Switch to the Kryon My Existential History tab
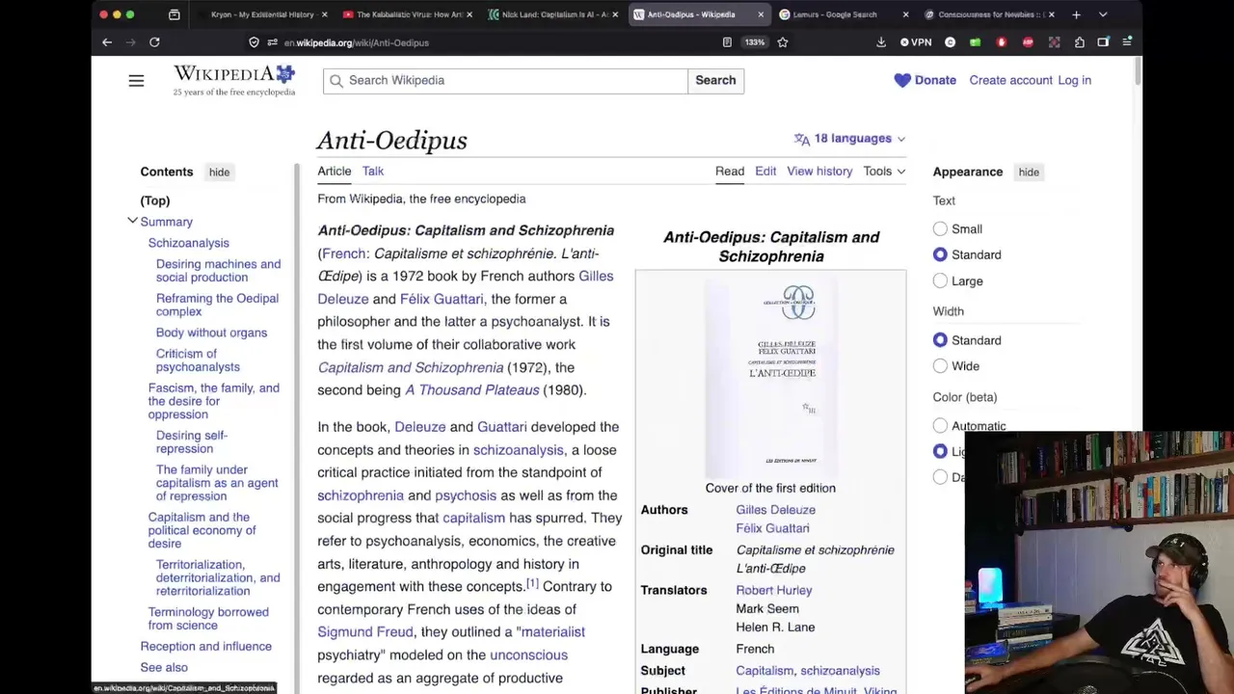This screenshot has height=694, width=1234. point(262,14)
